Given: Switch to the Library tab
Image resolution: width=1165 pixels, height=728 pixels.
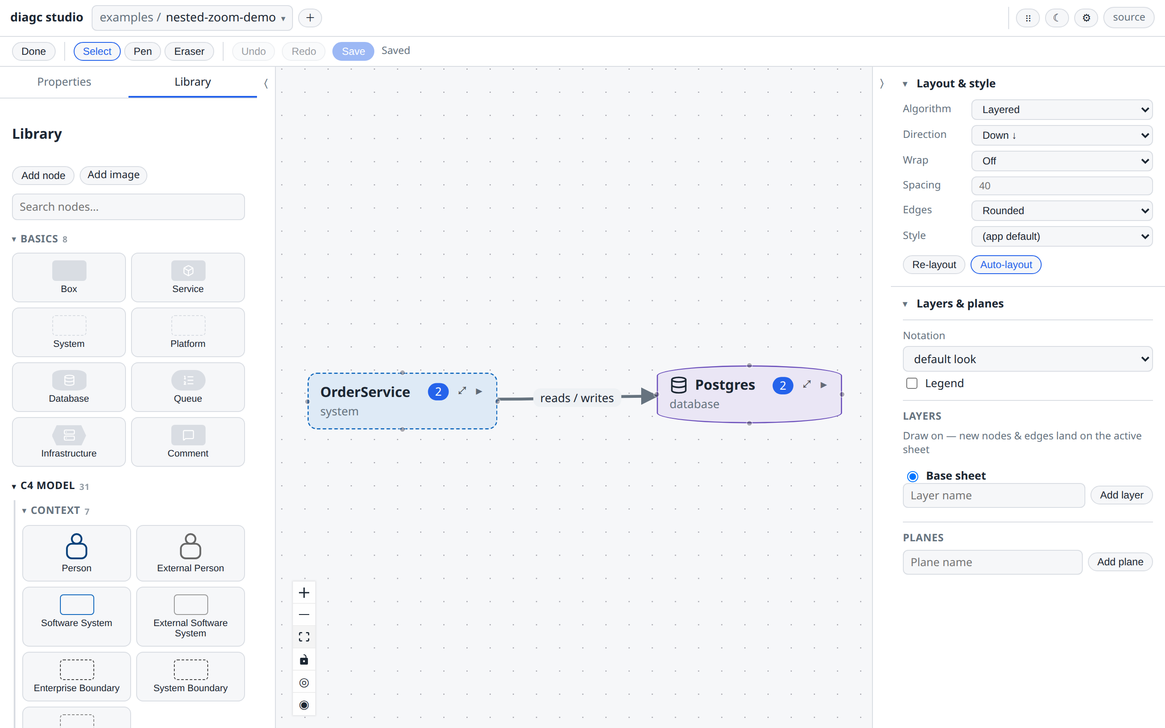Looking at the screenshot, I should point(193,82).
